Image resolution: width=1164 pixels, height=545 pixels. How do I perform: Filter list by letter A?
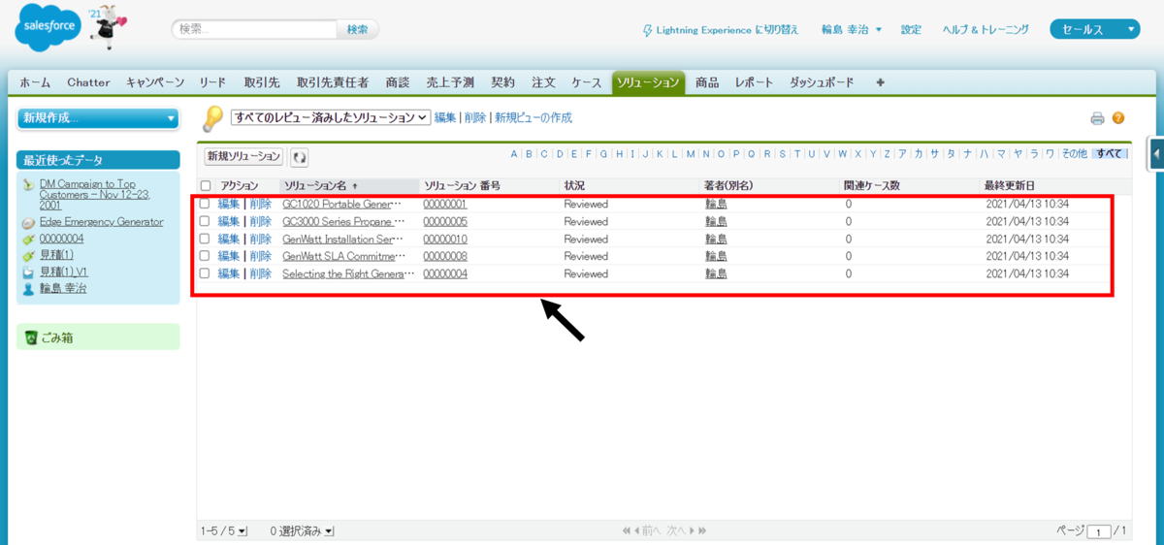coord(514,153)
